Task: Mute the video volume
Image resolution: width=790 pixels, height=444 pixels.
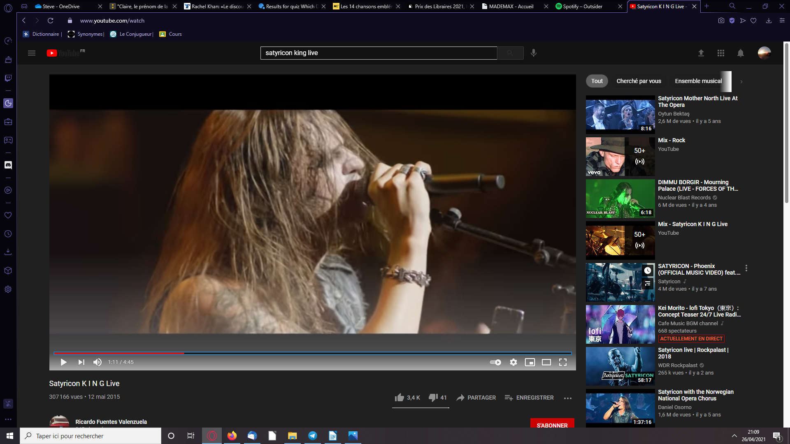Action: click(x=98, y=362)
